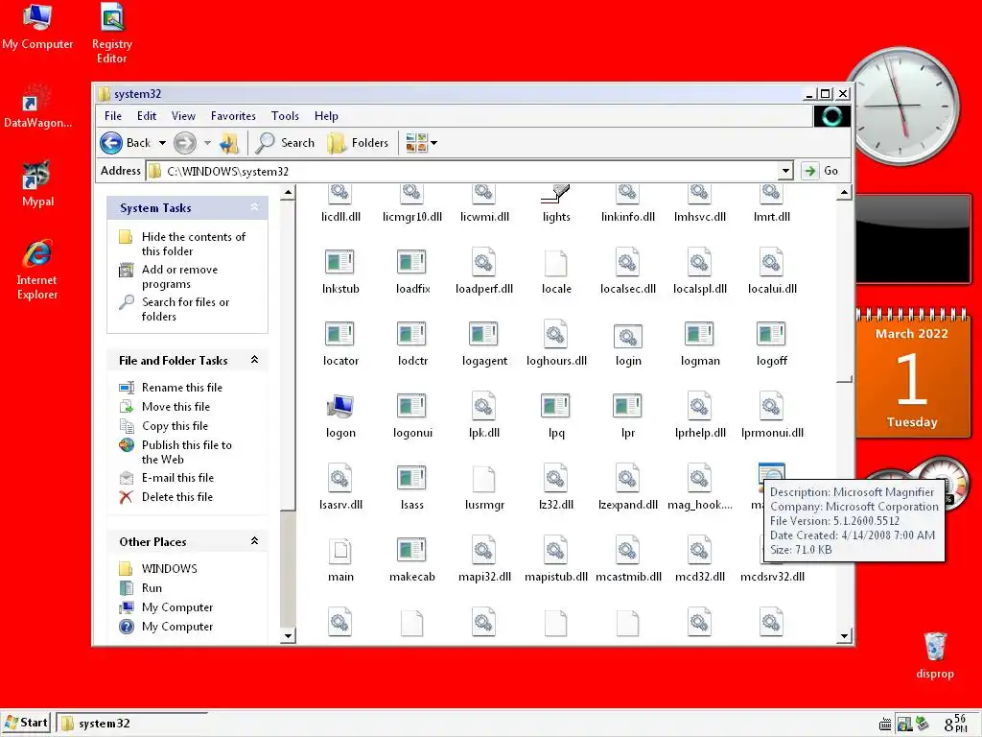
Task: Click system32 taskbar button
Action: pyautogui.click(x=131, y=724)
